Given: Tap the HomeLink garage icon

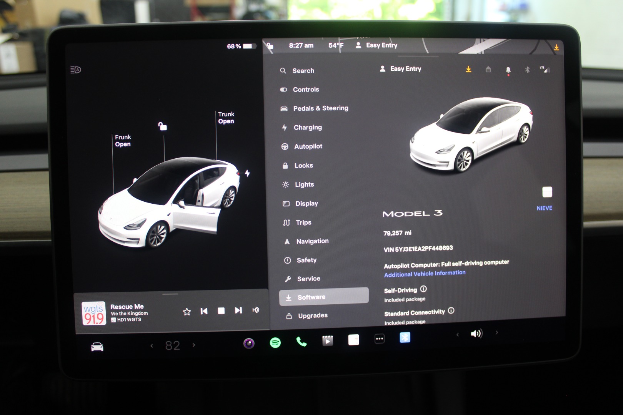Looking at the screenshot, I should coord(488,69).
